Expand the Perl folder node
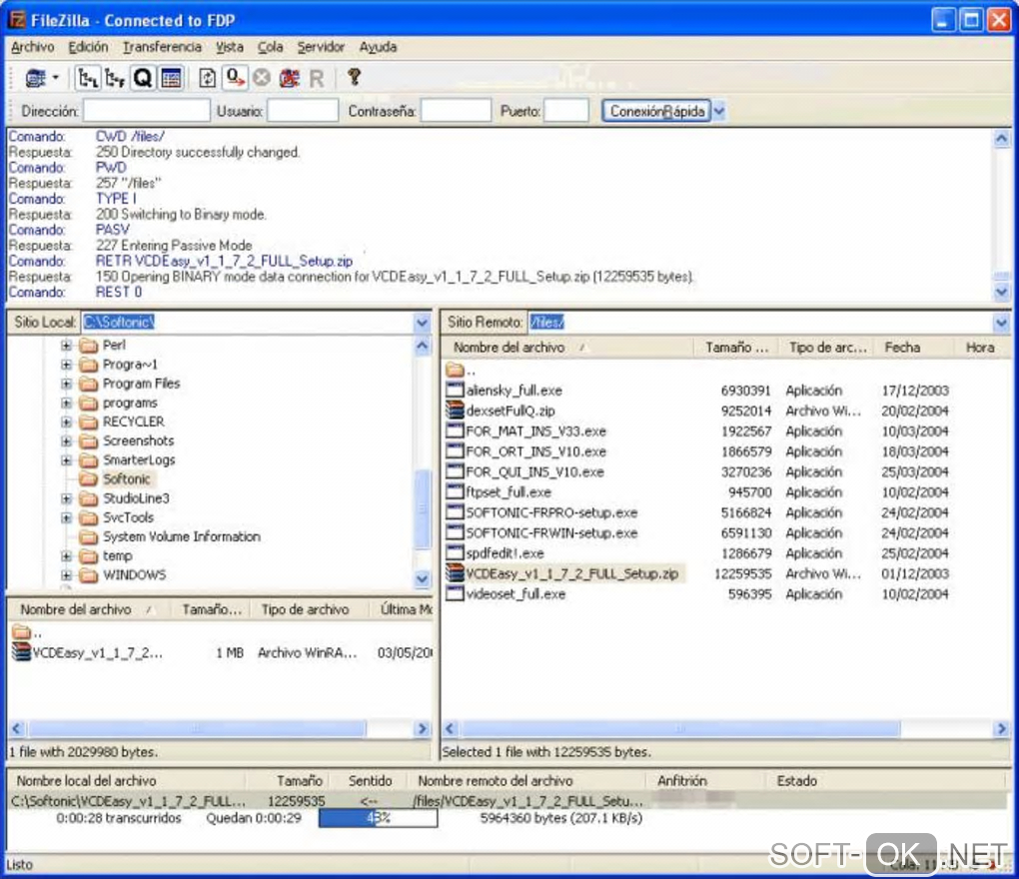This screenshot has height=879, width=1019. 66,346
